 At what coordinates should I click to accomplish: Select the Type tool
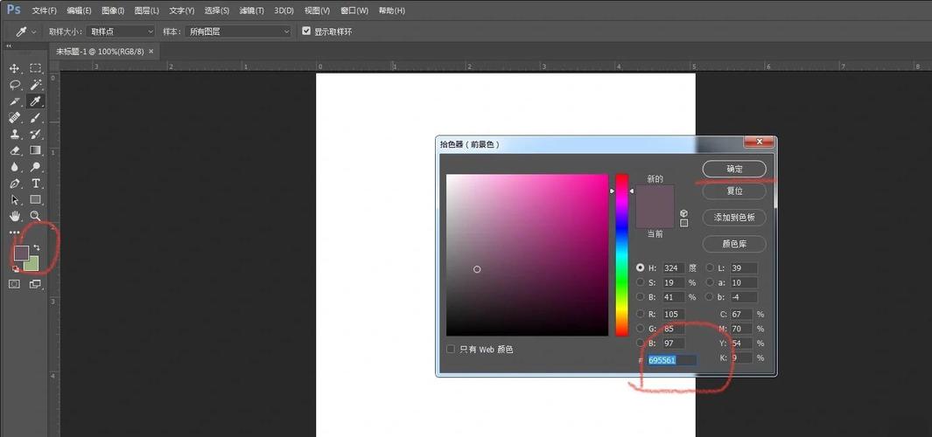pyautogui.click(x=36, y=184)
